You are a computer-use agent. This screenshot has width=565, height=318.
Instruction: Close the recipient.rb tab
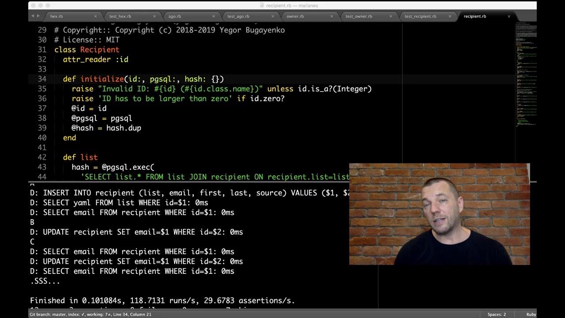click(509, 16)
